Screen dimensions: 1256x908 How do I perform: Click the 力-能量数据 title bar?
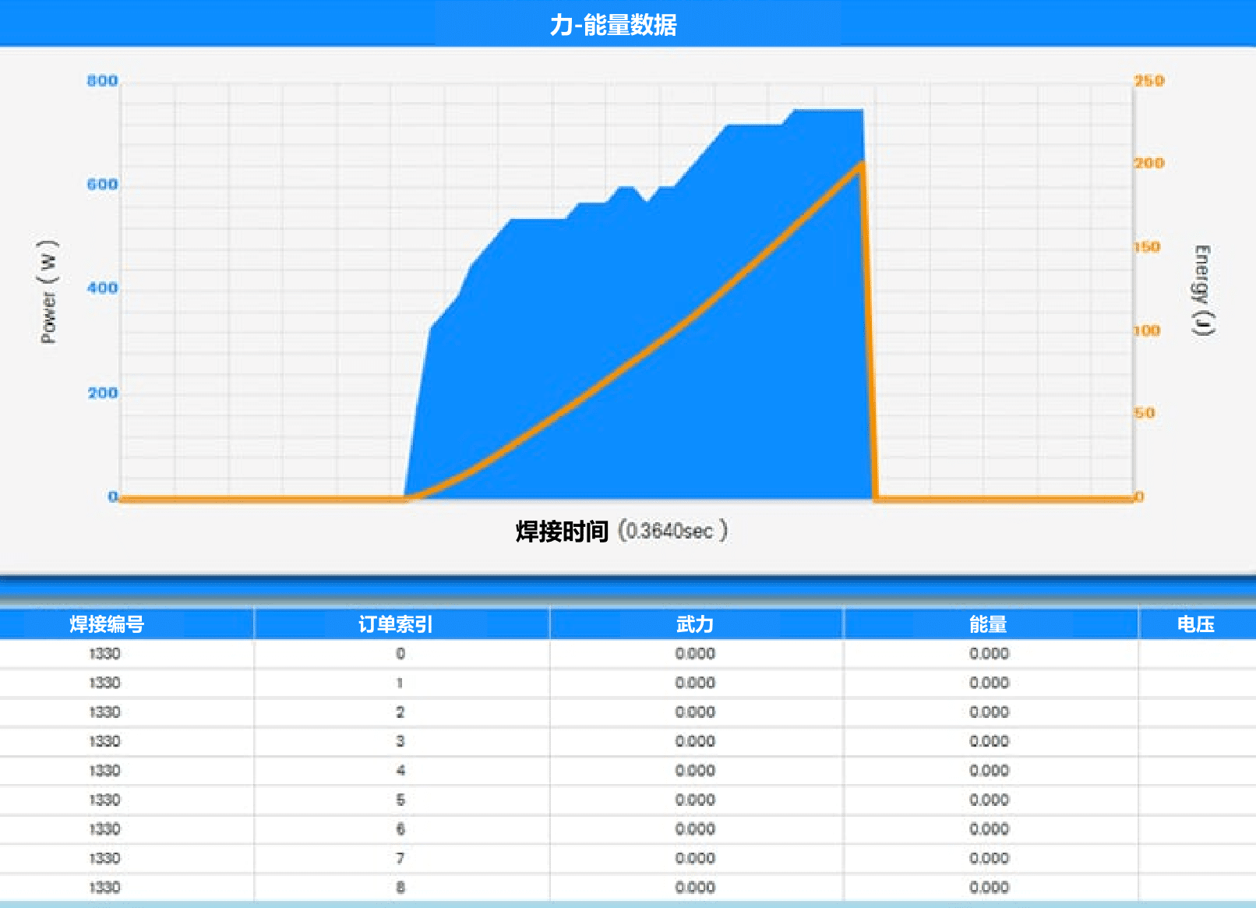point(613,25)
